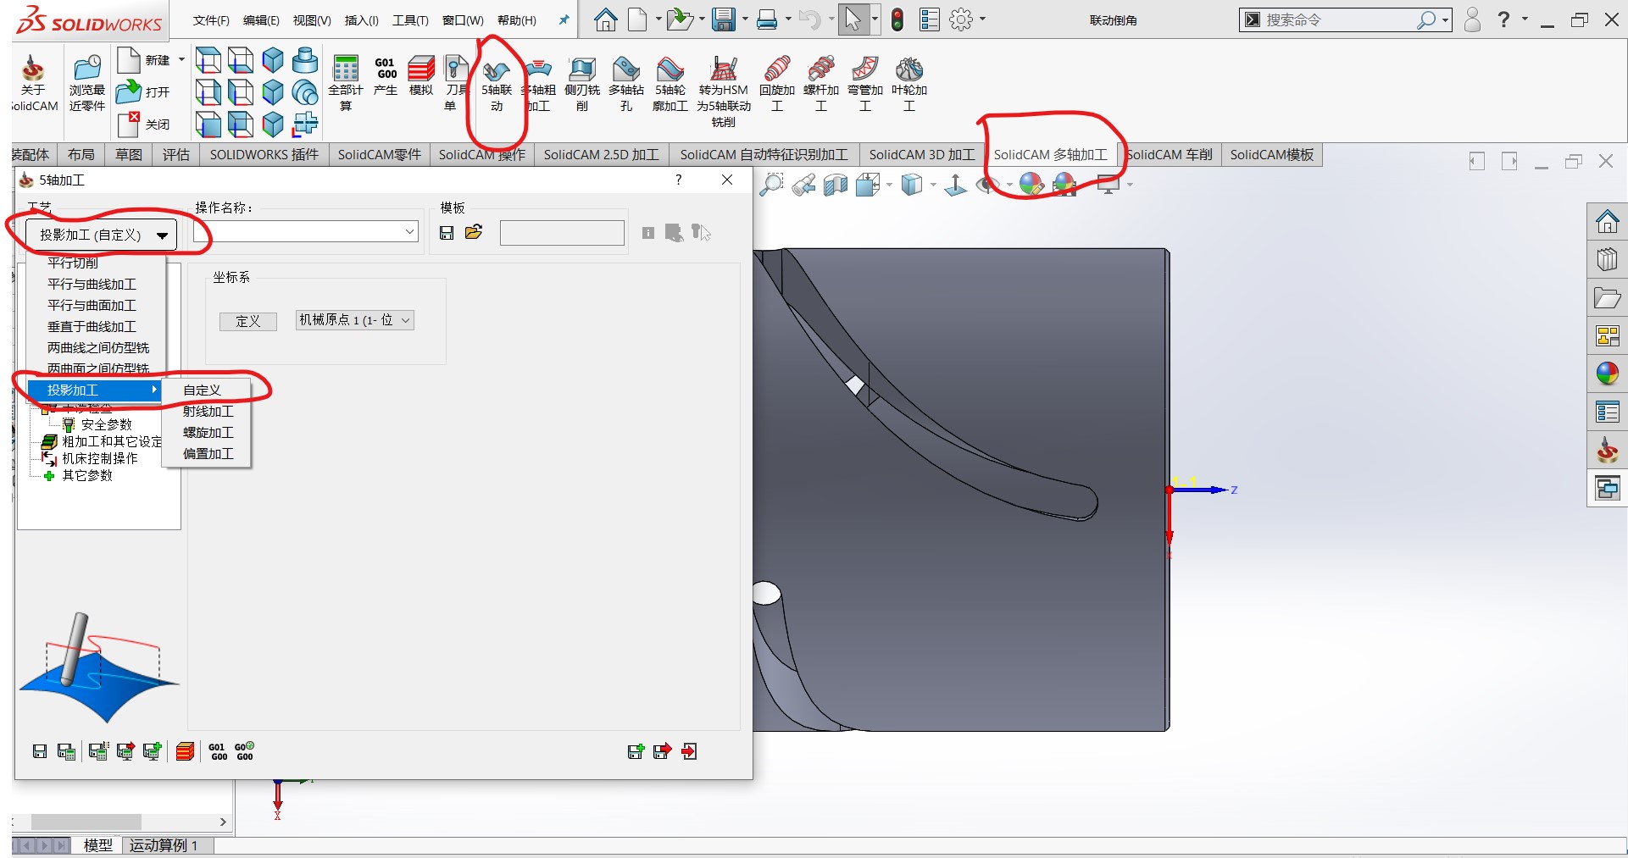Switch to the SolidCAM模板 tab
Screen dimensions: 1628x858
pyautogui.click(x=1272, y=155)
